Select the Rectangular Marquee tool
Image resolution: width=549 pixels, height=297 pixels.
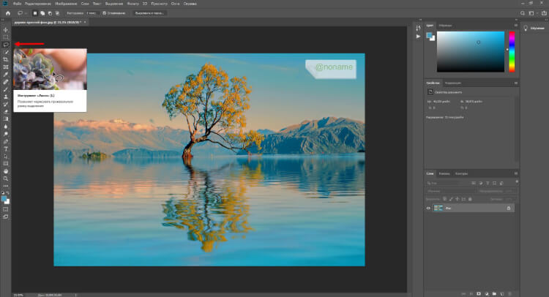[x=6, y=37]
